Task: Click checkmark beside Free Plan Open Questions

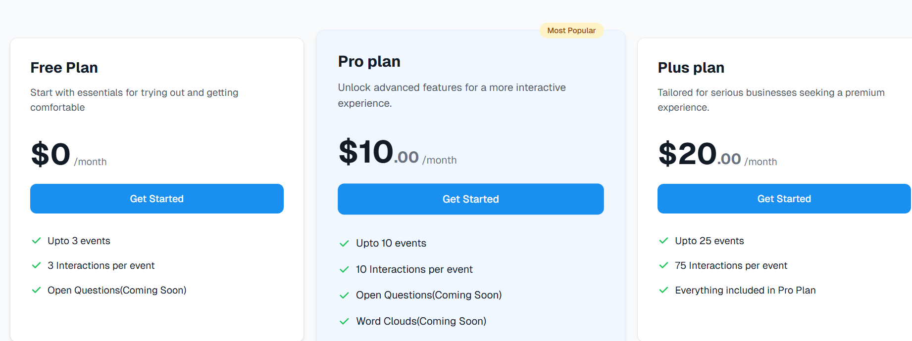Action: tap(36, 290)
